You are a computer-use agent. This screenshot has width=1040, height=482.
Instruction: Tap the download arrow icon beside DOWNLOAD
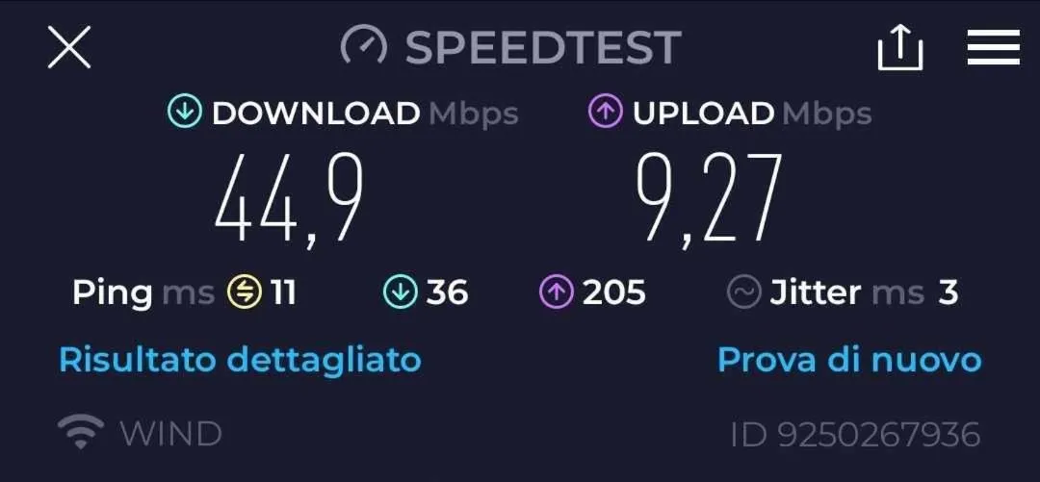[184, 112]
